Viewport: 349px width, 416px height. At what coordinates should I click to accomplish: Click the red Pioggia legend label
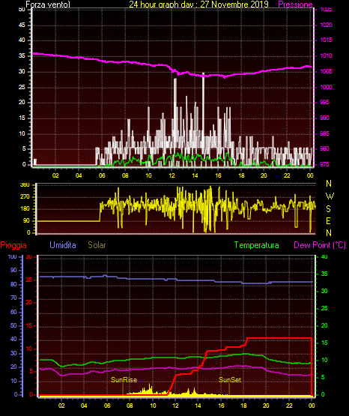click(x=13, y=245)
